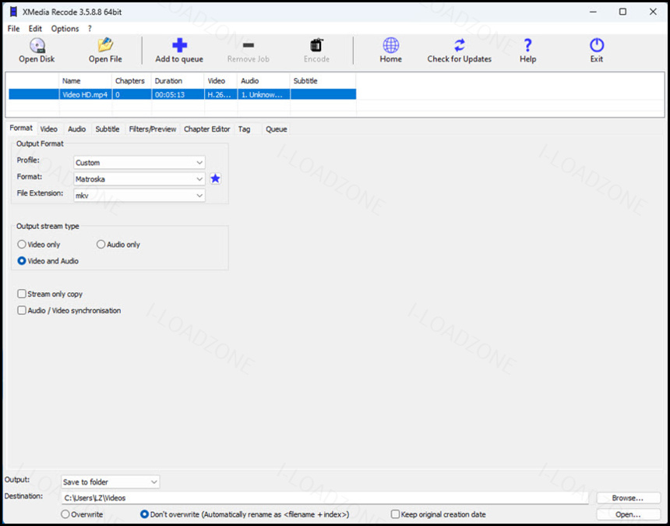Screen dimensions: 670x526
Task: Select the Video HD.mp4 file row
Action: click(182, 94)
